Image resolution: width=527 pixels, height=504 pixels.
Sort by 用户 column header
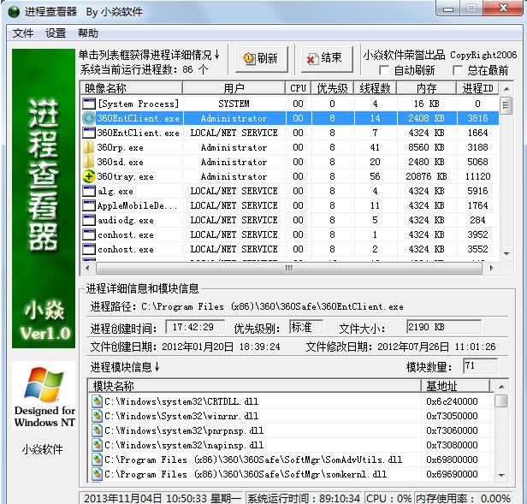234,88
